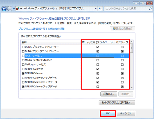Screen dimensions: 154x119
Task: Click the program list scrollbar thumb
Action: 132,48
